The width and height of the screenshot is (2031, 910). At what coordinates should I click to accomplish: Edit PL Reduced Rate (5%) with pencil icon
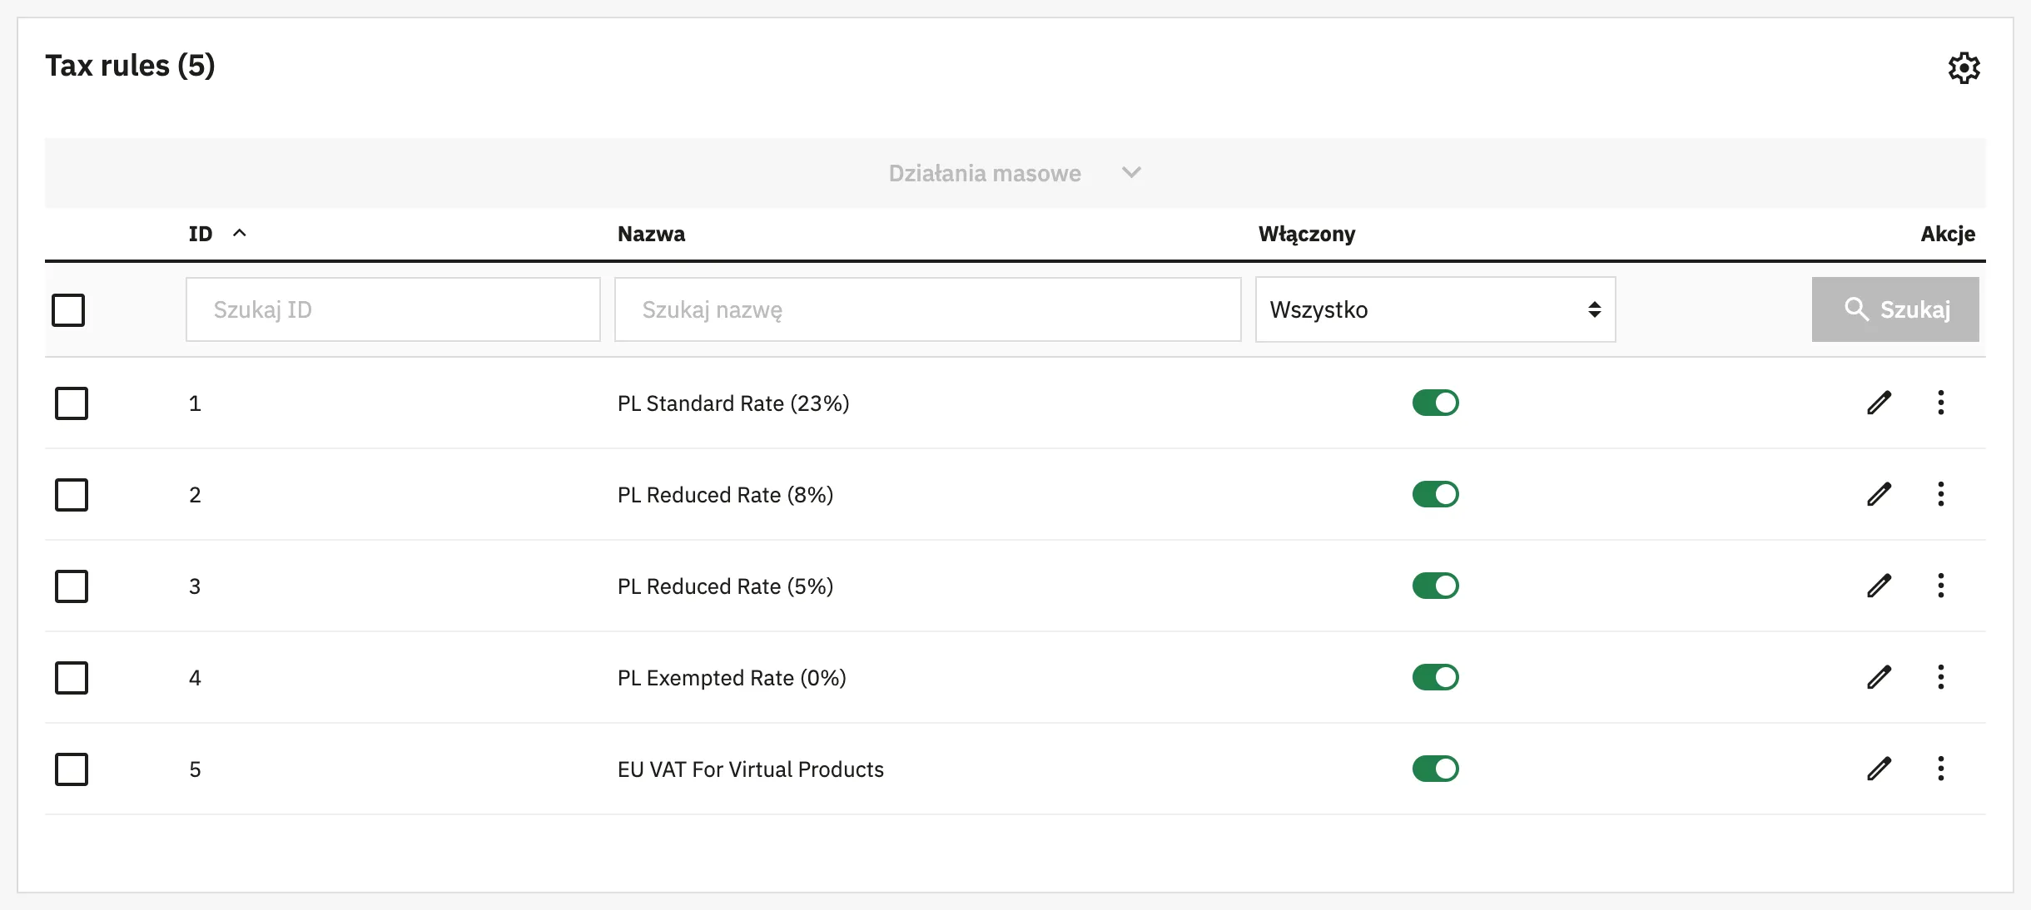pos(1879,586)
